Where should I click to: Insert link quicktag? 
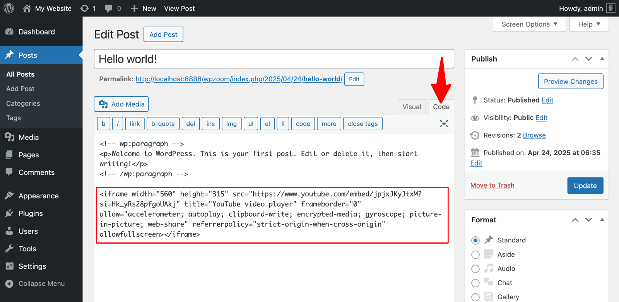click(135, 124)
